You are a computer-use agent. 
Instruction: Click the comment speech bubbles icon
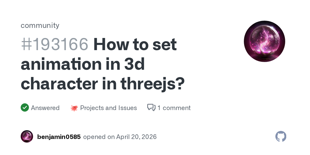(x=151, y=107)
